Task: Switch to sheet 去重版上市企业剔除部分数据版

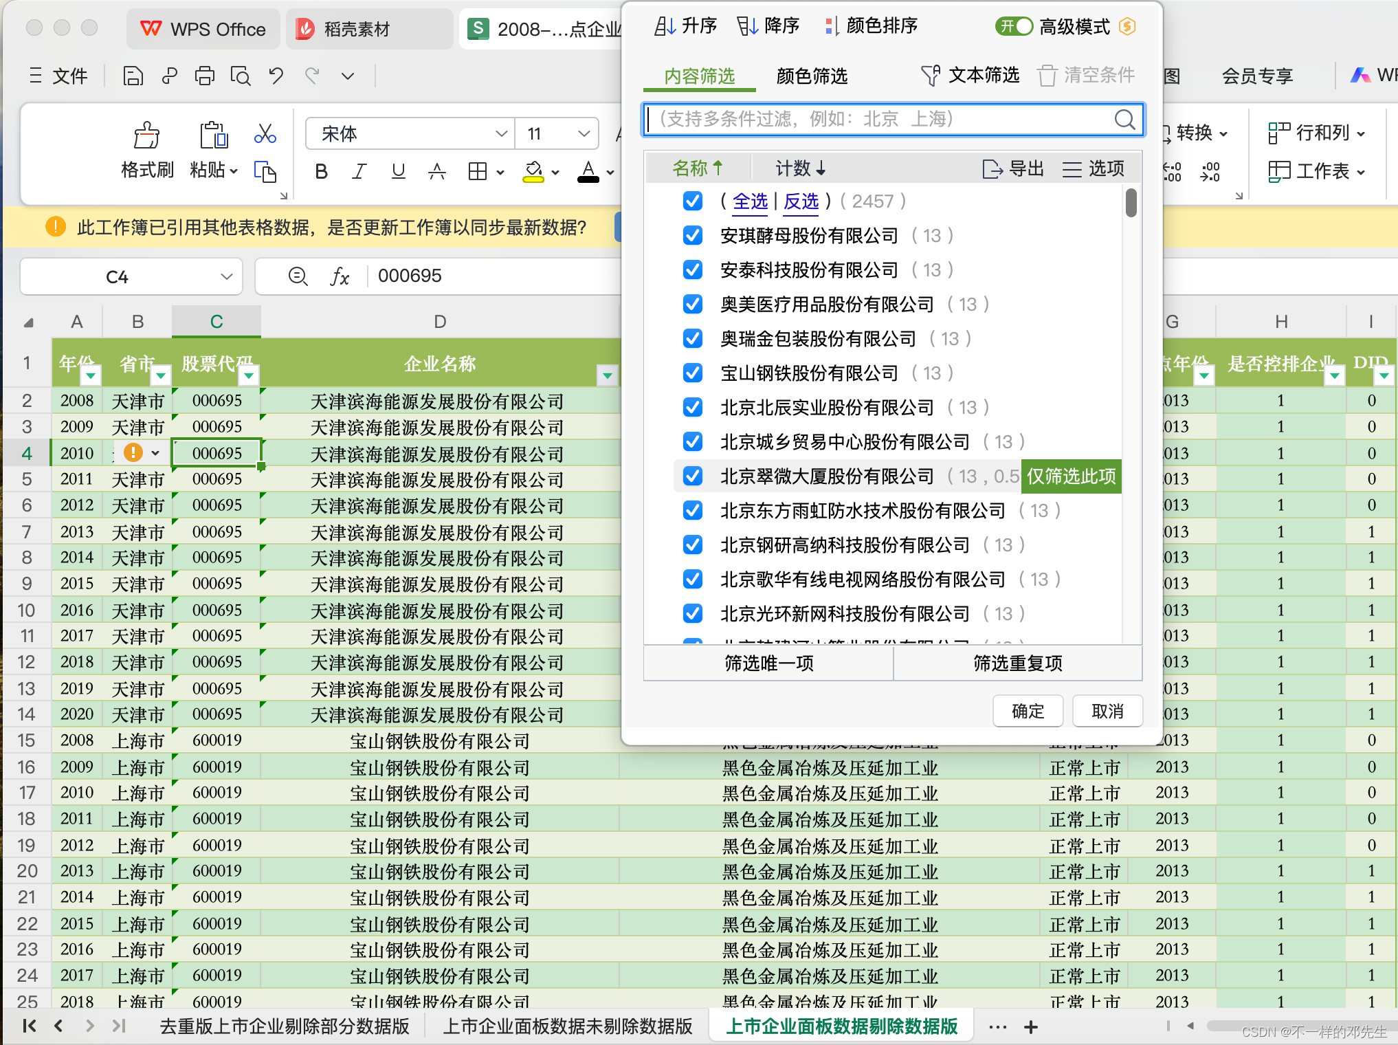Action: 284,1026
